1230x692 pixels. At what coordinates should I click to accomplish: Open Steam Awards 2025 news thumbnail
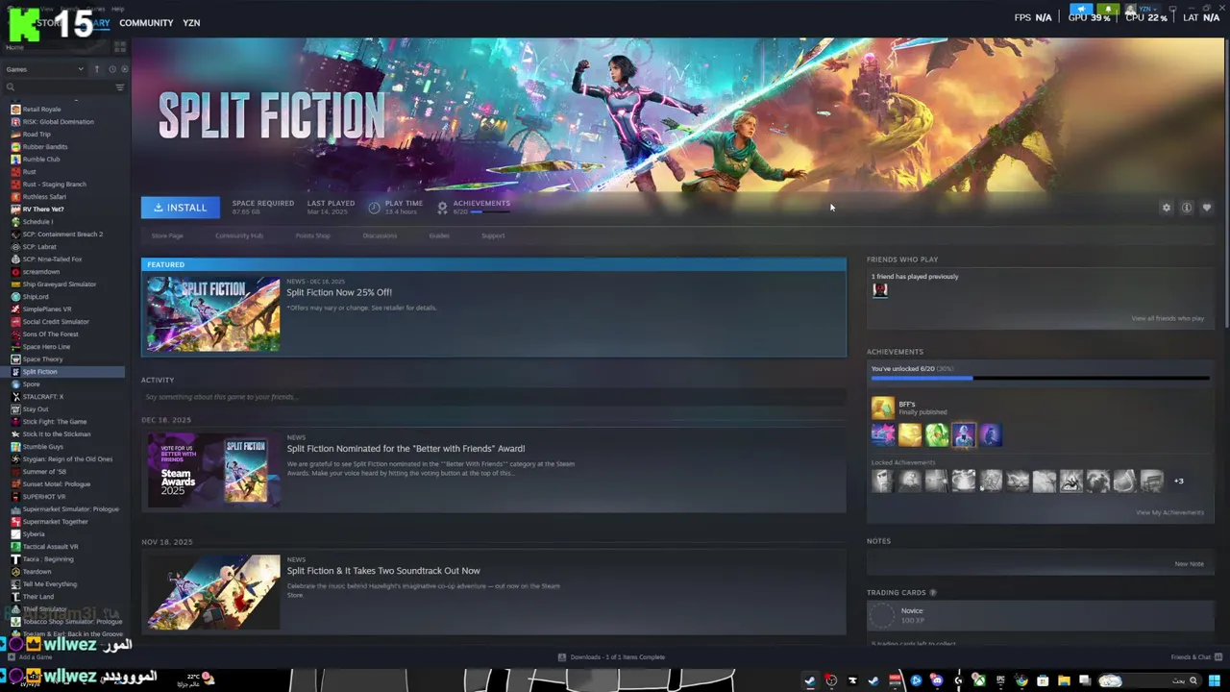pos(213,471)
